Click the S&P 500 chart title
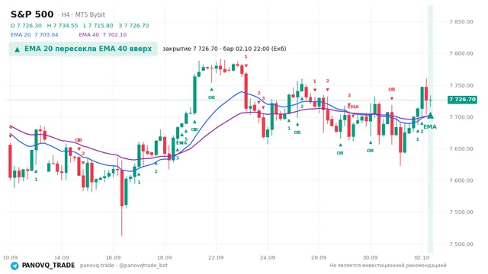Screen dimensions: 488x274 click(32, 14)
